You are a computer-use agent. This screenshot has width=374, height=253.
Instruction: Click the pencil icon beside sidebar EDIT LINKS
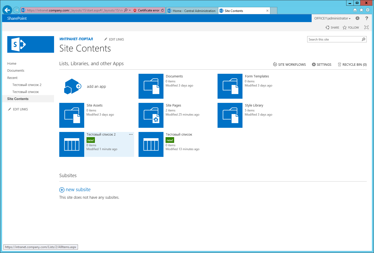[x=10, y=109]
